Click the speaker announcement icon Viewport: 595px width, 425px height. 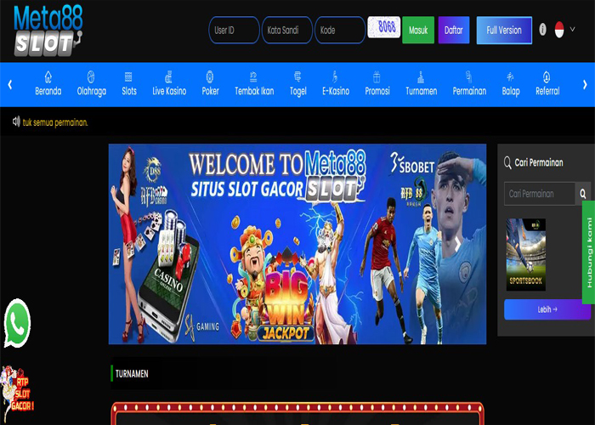pos(16,122)
